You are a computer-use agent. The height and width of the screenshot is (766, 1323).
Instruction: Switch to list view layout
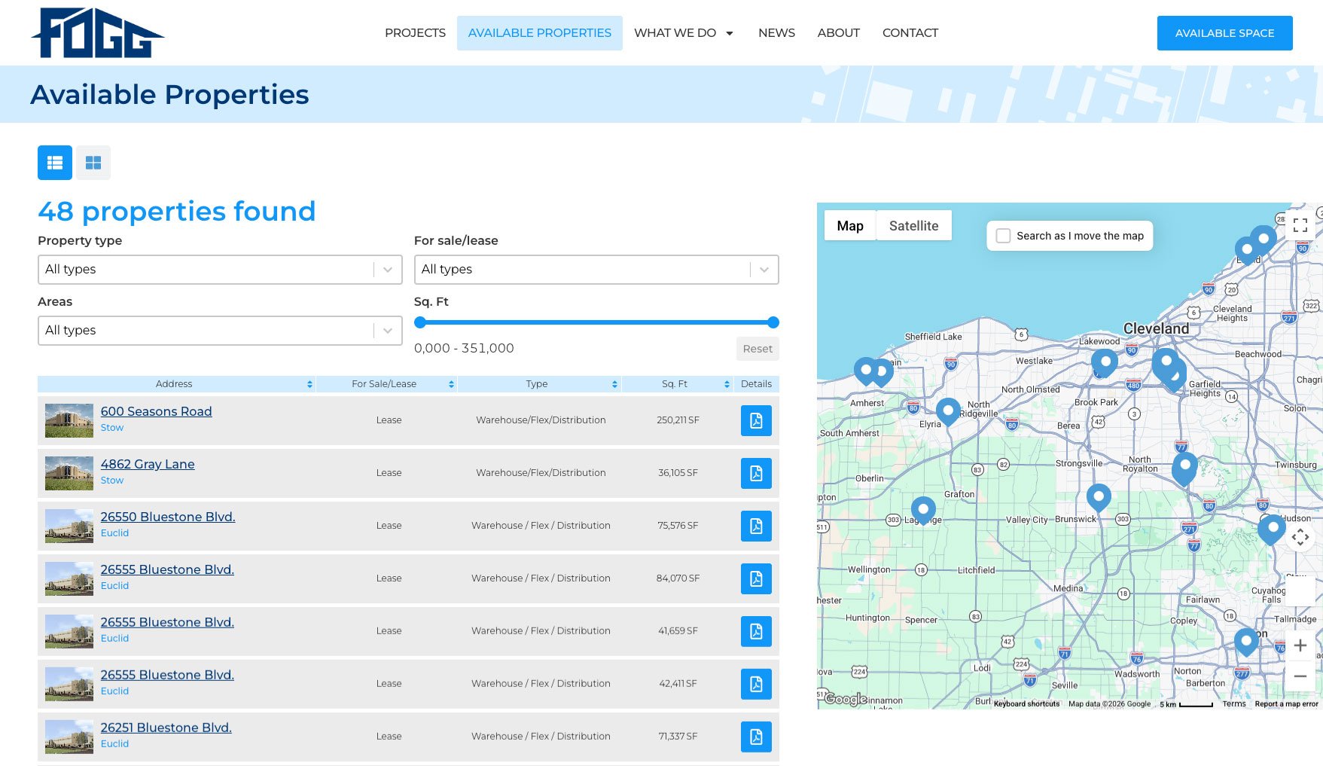point(53,162)
